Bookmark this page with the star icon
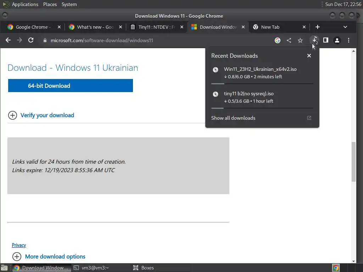Viewport: 363px width, 272px height. pos(300,40)
